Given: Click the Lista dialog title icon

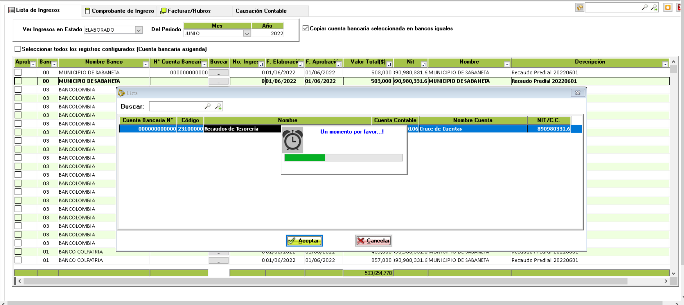Looking at the screenshot, I should point(121,93).
